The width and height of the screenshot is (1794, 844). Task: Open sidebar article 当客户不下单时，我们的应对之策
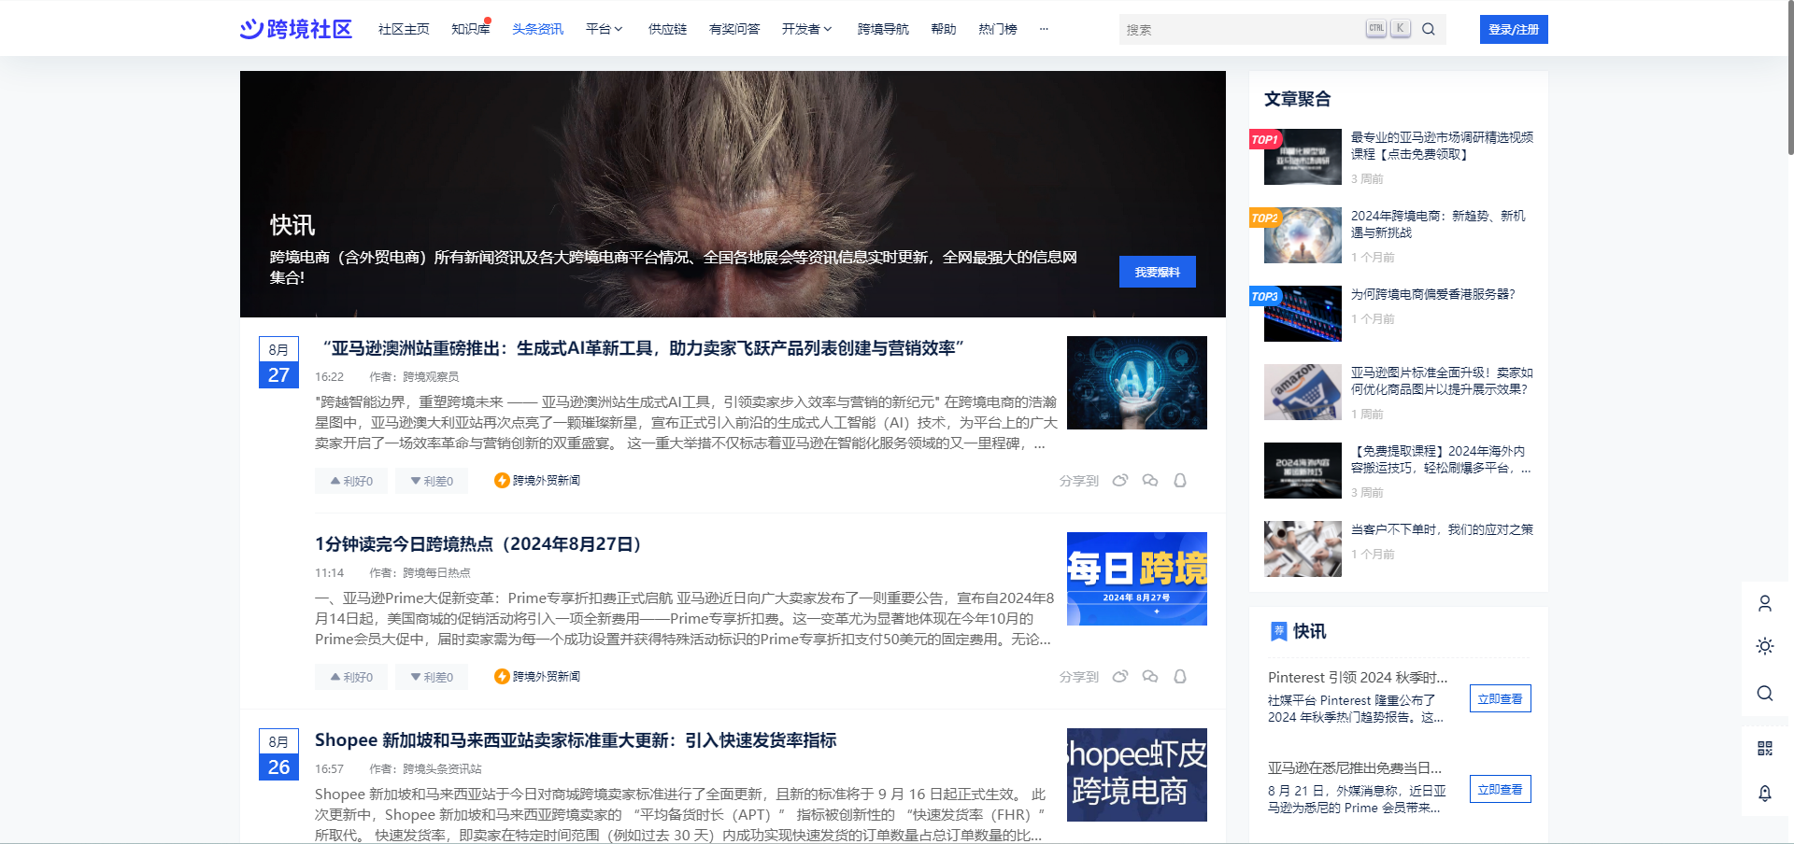[1442, 529]
